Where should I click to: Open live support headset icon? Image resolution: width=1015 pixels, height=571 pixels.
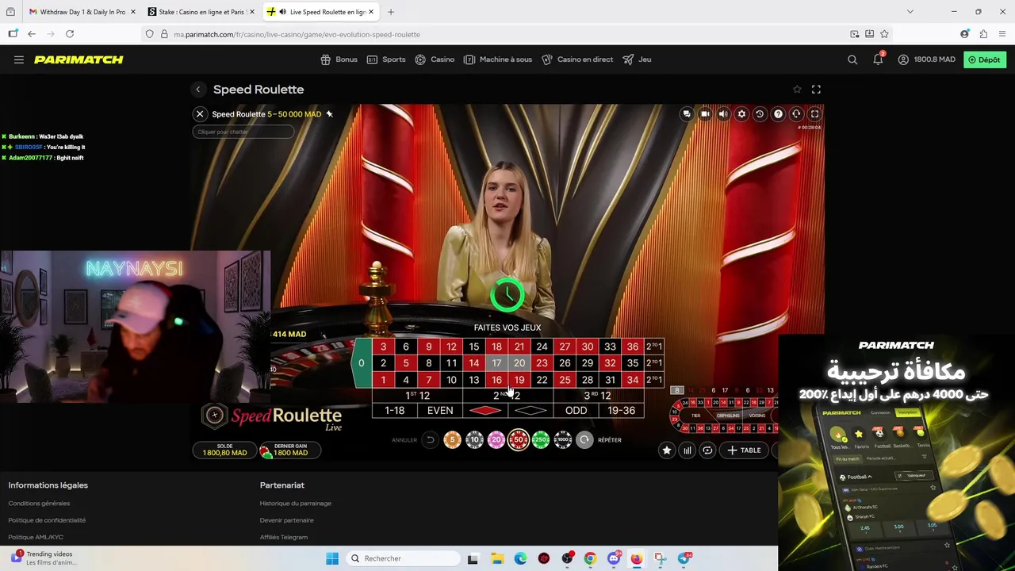coord(796,114)
